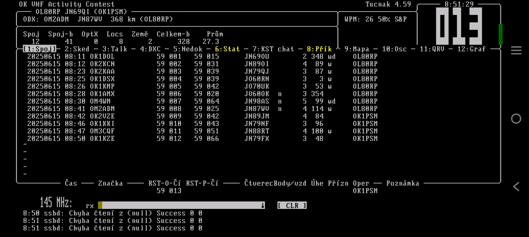This screenshot has width=529, height=237.
Task: Click the large 013 QSO number display
Action: [459, 26]
